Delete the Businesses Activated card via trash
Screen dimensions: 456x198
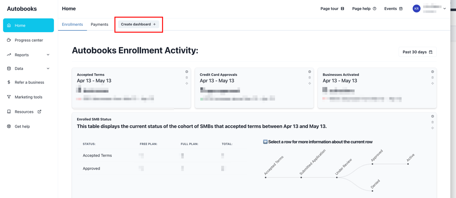tap(432, 77)
